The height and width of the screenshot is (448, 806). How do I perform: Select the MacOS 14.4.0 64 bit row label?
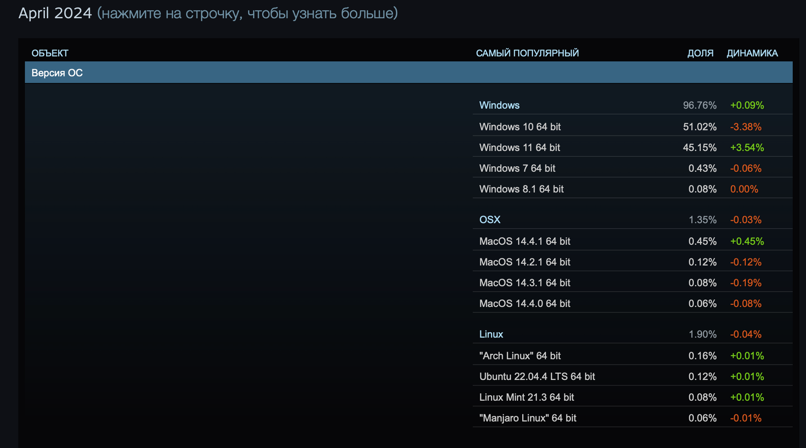point(524,304)
